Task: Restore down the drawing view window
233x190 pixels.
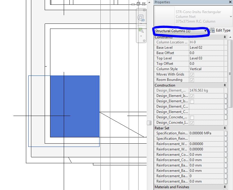Action: point(138,4)
